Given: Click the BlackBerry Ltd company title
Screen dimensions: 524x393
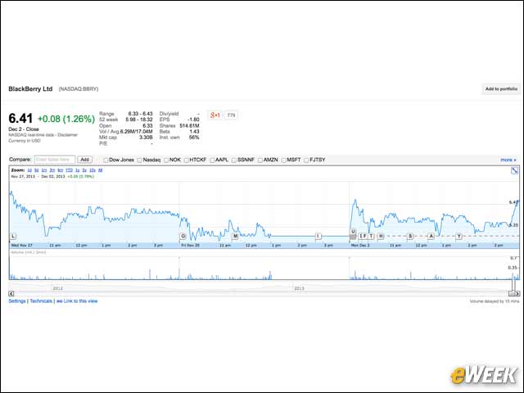Looking at the screenshot, I should [30, 89].
